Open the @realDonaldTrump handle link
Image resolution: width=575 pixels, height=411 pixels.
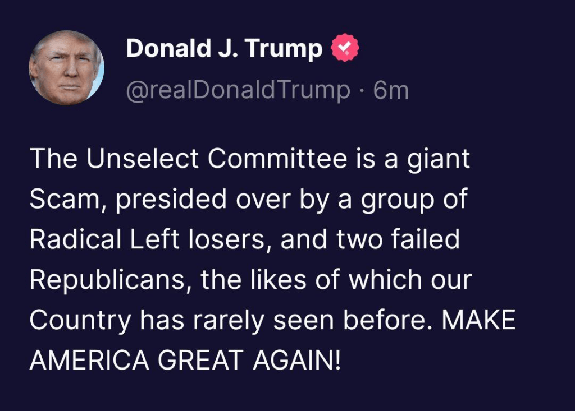pos(238,90)
